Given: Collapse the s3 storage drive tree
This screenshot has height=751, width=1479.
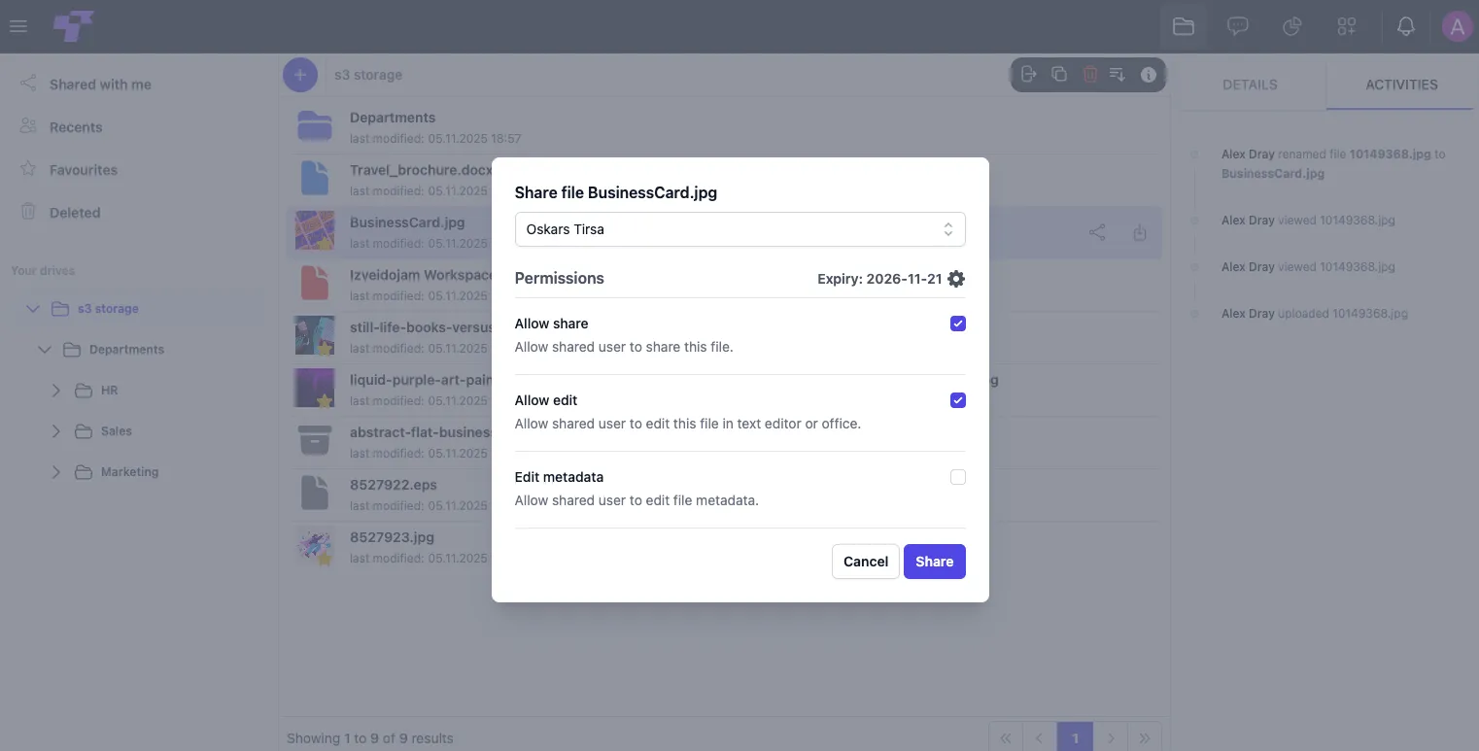Looking at the screenshot, I should tap(33, 309).
